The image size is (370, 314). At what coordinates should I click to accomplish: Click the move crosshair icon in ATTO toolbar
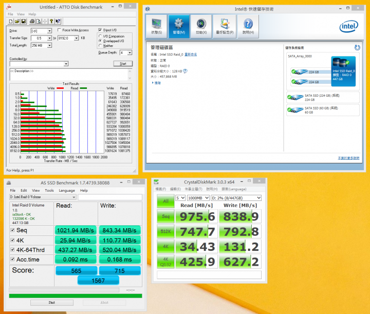[x=45, y=22]
